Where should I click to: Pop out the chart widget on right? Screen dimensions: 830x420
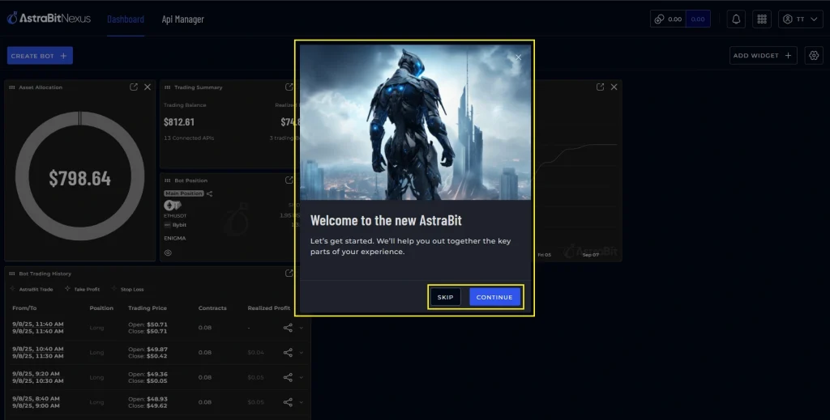click(x=600, y=87)
